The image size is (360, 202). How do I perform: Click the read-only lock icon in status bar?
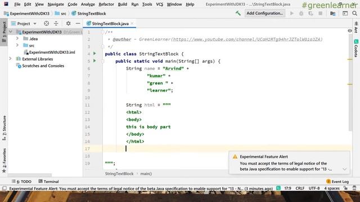pos(345,188)
